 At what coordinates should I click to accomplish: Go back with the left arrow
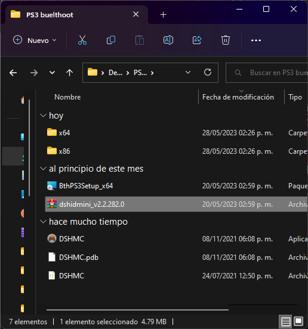pyautogui.click(x=13, y=73)
